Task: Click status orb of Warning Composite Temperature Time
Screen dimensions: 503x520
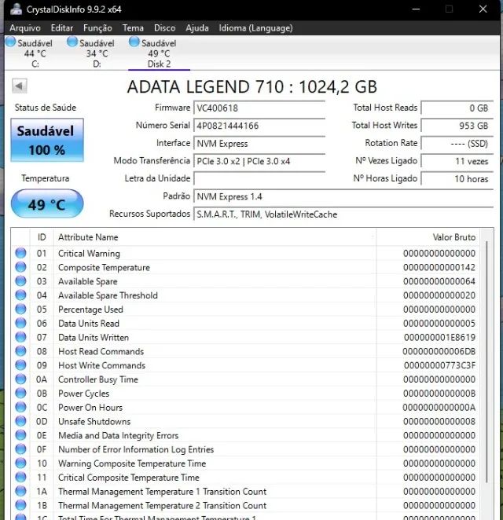Action: tap(20, 463)
